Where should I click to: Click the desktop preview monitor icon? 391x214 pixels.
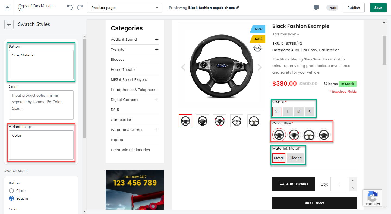316,8
